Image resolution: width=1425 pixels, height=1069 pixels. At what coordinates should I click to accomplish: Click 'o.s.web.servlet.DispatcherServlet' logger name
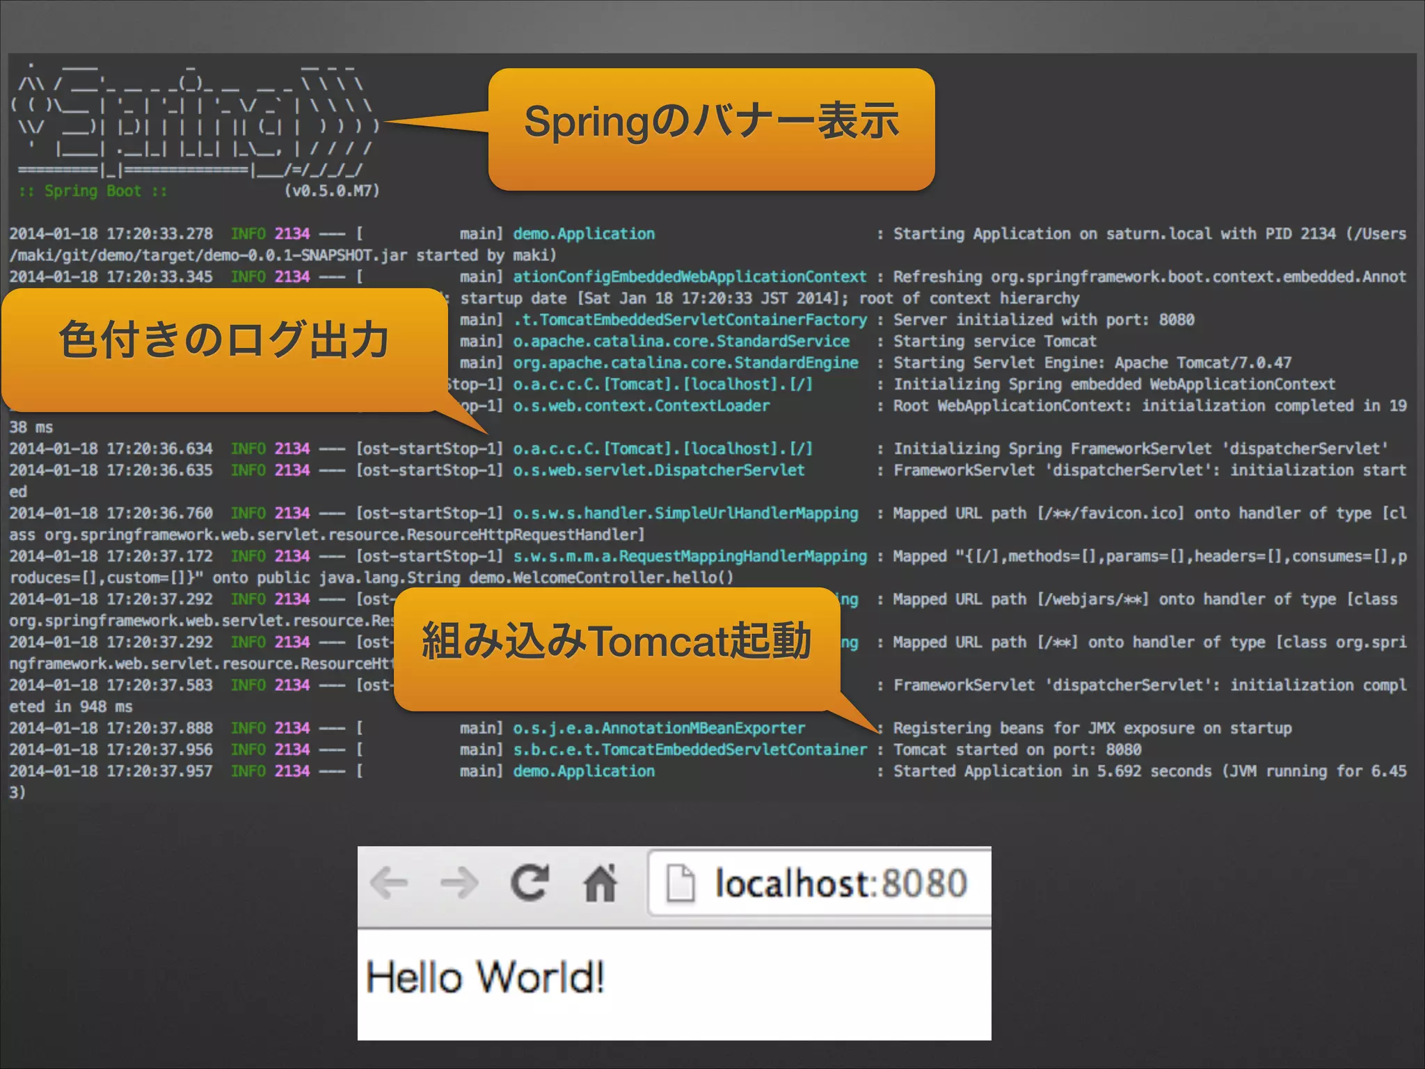[x=659, y=470]
